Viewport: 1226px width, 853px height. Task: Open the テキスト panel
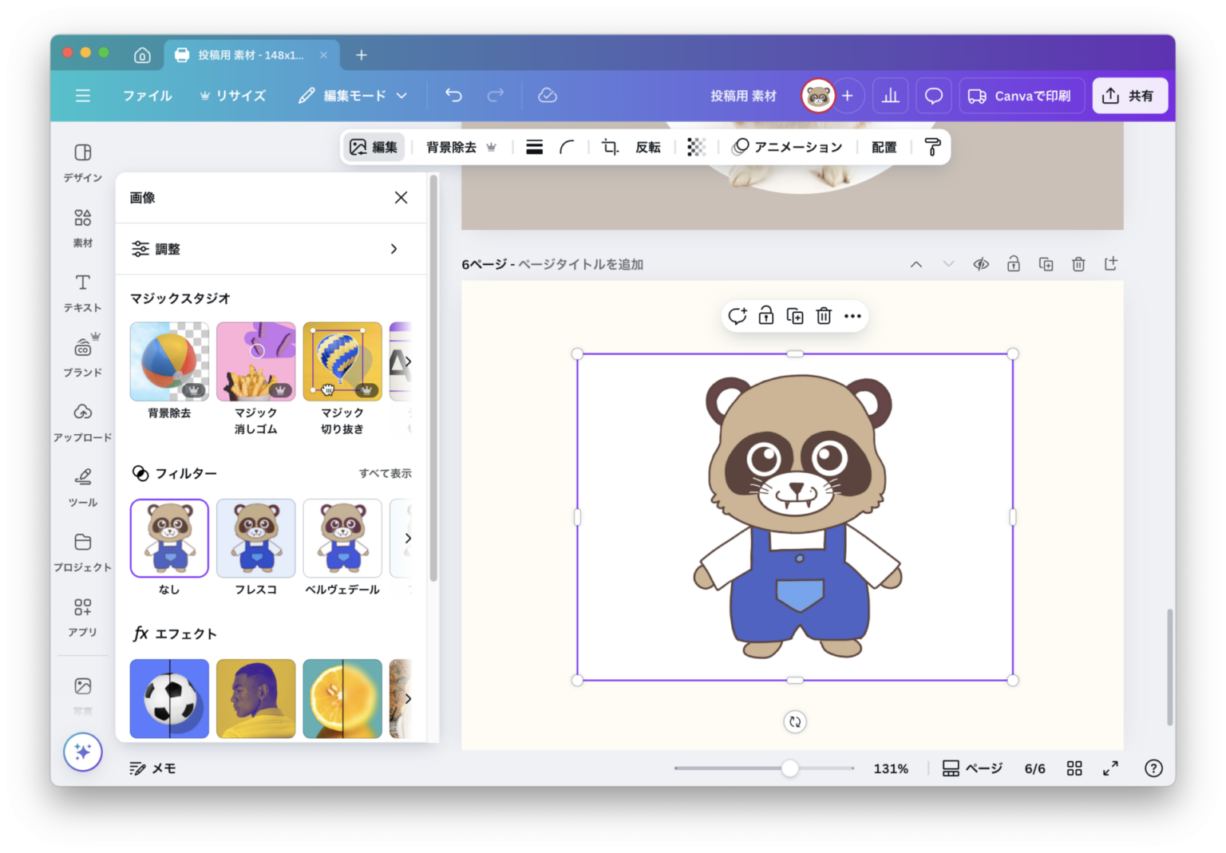[82, 292]
